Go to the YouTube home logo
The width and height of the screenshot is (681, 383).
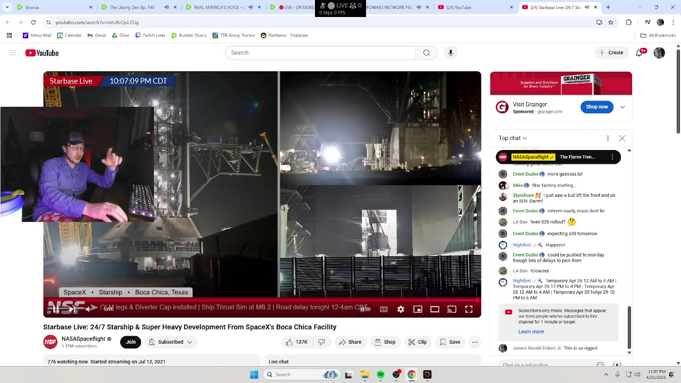pos(42,53)
